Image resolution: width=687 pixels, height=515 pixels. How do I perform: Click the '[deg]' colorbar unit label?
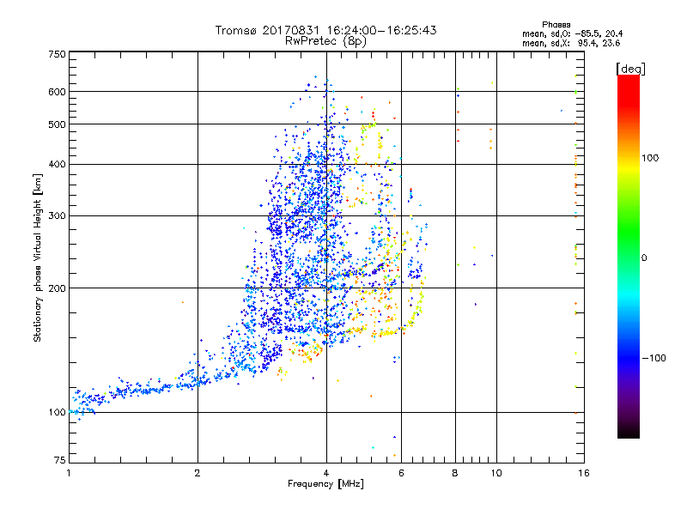pos(630,69)
